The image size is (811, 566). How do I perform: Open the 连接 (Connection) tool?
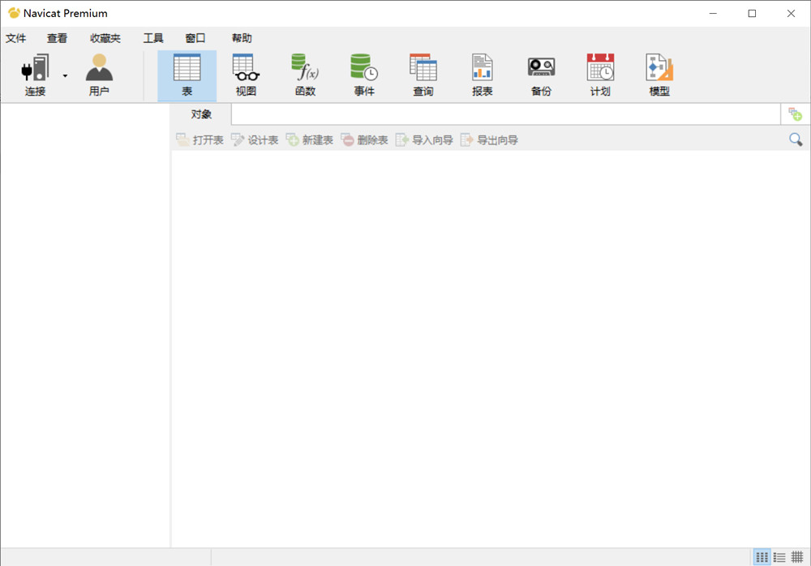pyautogui.click(x=35, y=75)
